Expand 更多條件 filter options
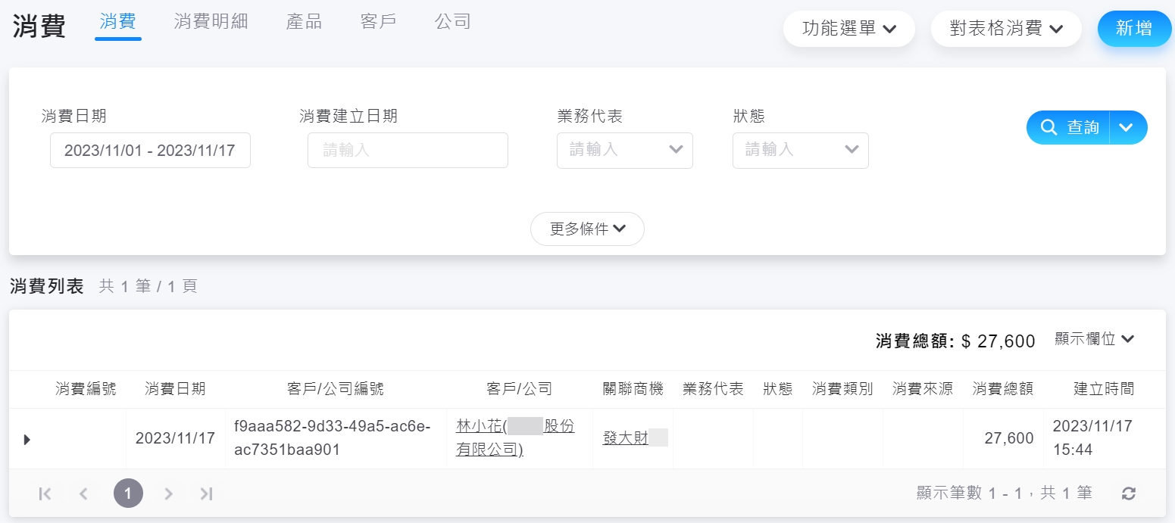This screenshot has width=1175, height=523. coord(587,229)
